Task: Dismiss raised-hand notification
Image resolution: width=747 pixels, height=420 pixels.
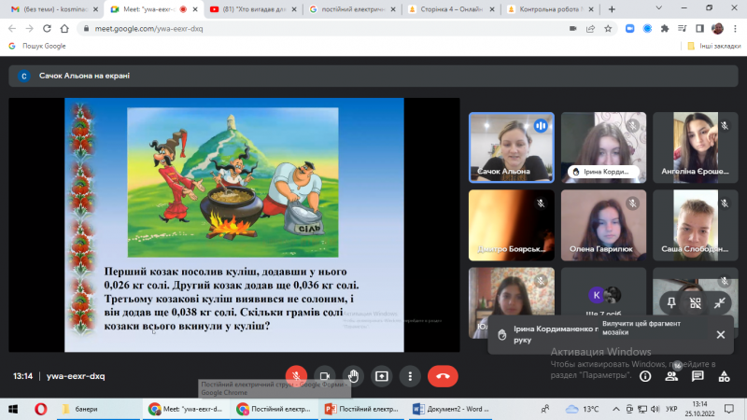Action: (x=720, y=335)
